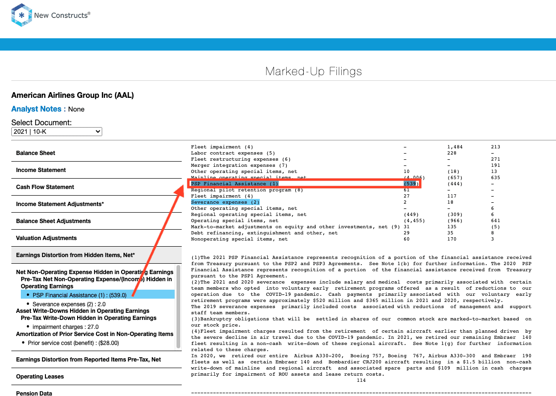Click Labor contract expenses (5) line
The height and width of the screenshot is (396, 556).
(233, 153)
